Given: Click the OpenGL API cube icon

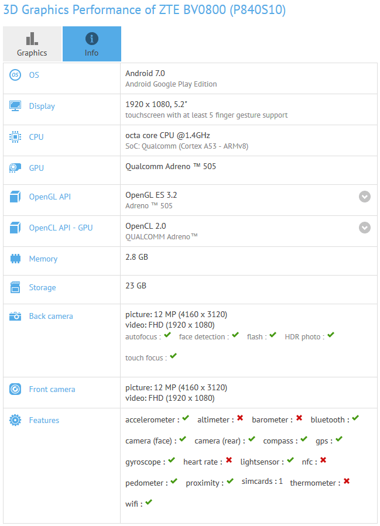Looking at the screenshot, I should (x=15, y=197).
